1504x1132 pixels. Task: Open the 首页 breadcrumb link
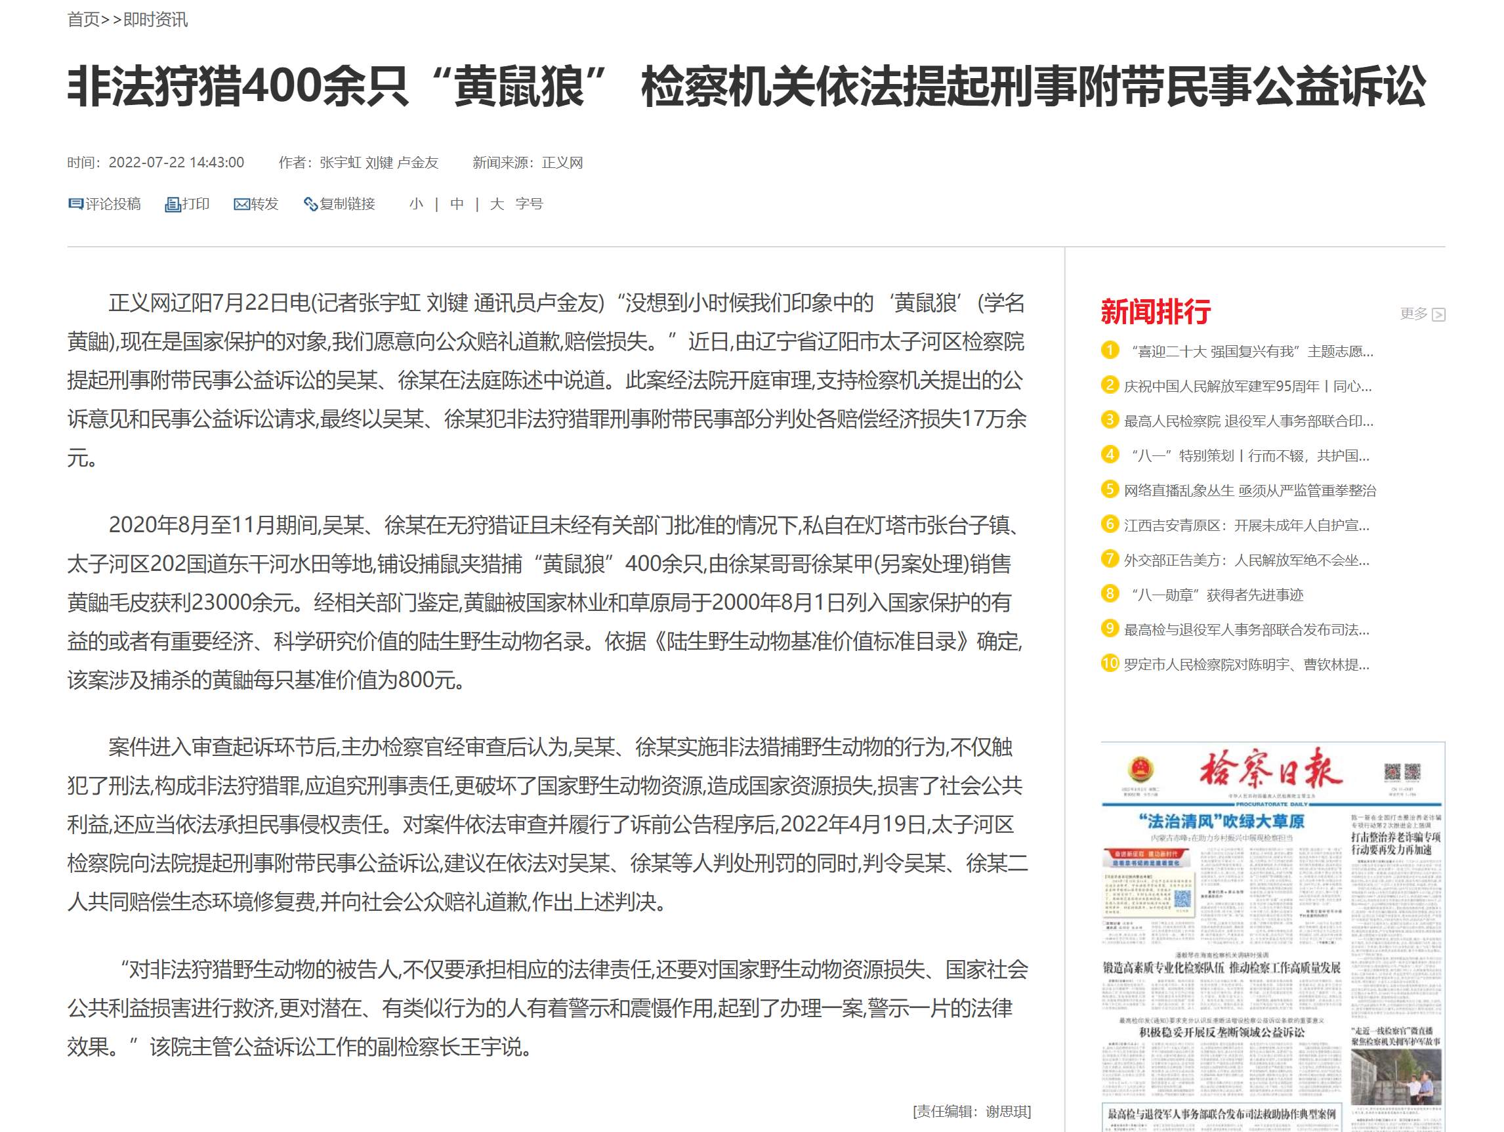83,20
